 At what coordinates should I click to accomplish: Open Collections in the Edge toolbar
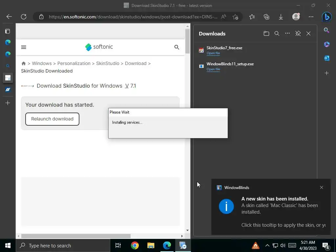click(x=266, y=17)
